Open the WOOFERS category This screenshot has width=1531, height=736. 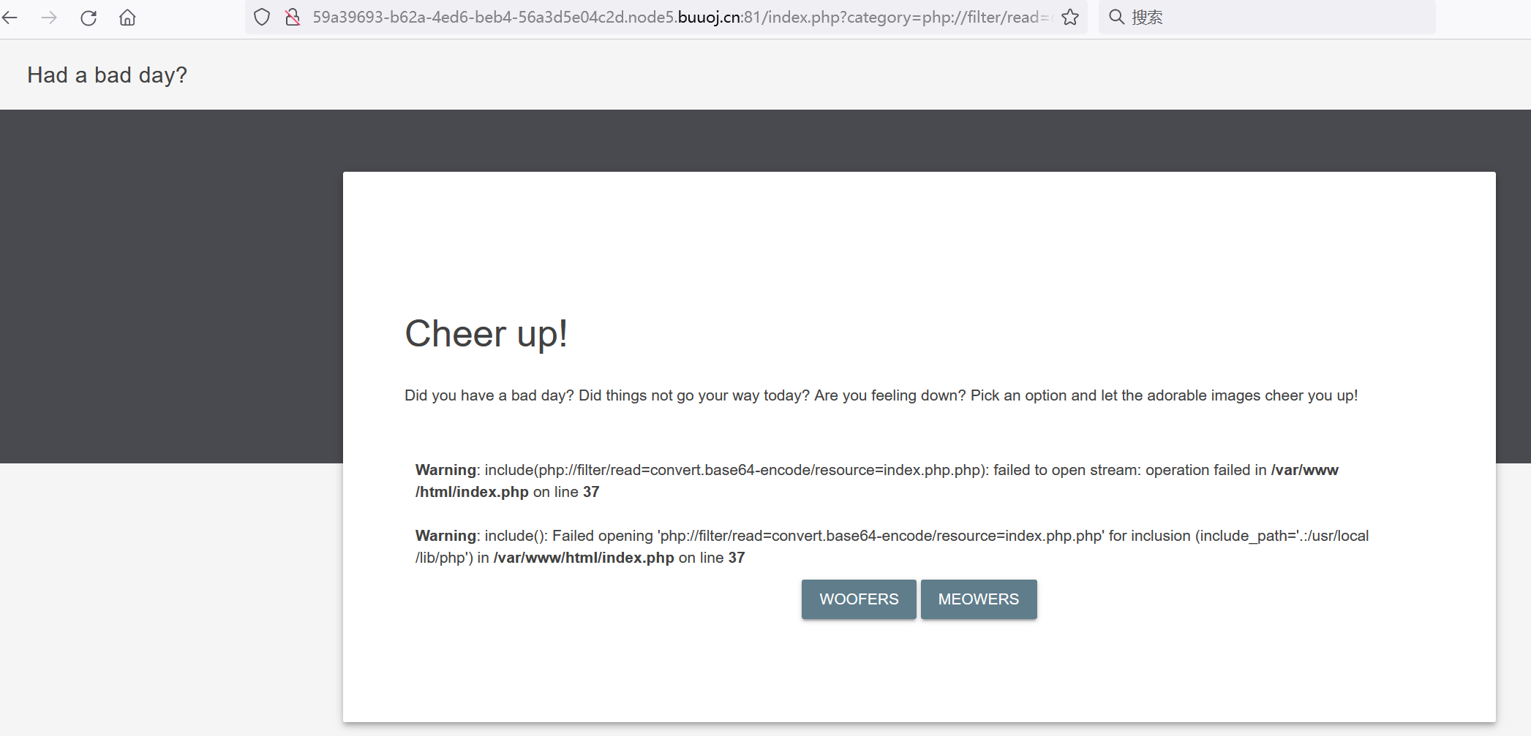tap(859, 599)
